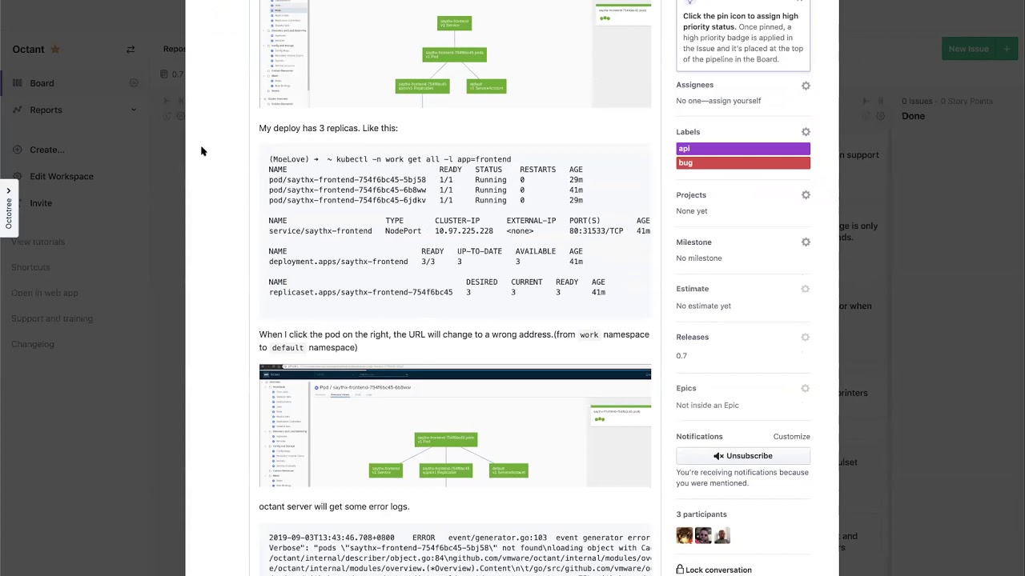This screenshot has width=1025, height=576.
Task: Click the lock icon beside Lock conversation
Action: tap(680, 570)
